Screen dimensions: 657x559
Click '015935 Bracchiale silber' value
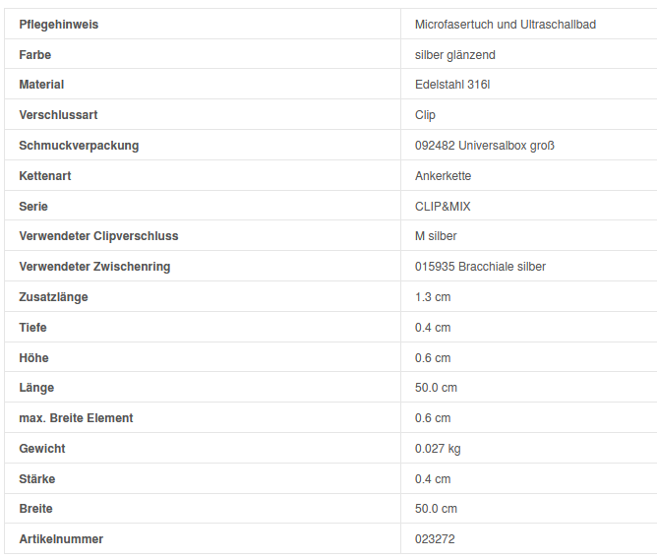click(480, 267)
